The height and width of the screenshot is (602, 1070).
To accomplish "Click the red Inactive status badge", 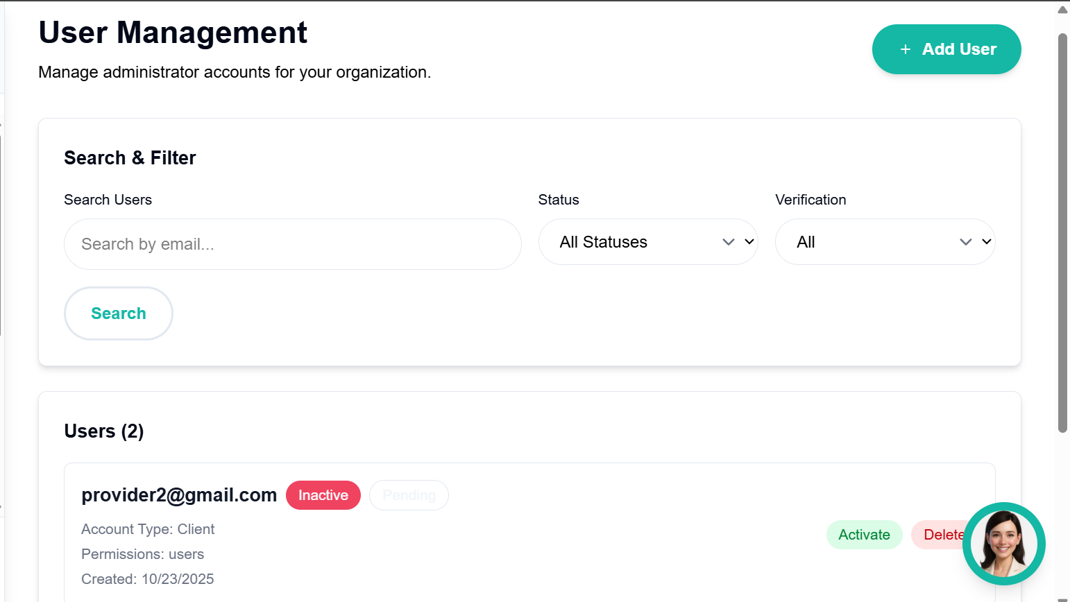I will tap(323, 495).
